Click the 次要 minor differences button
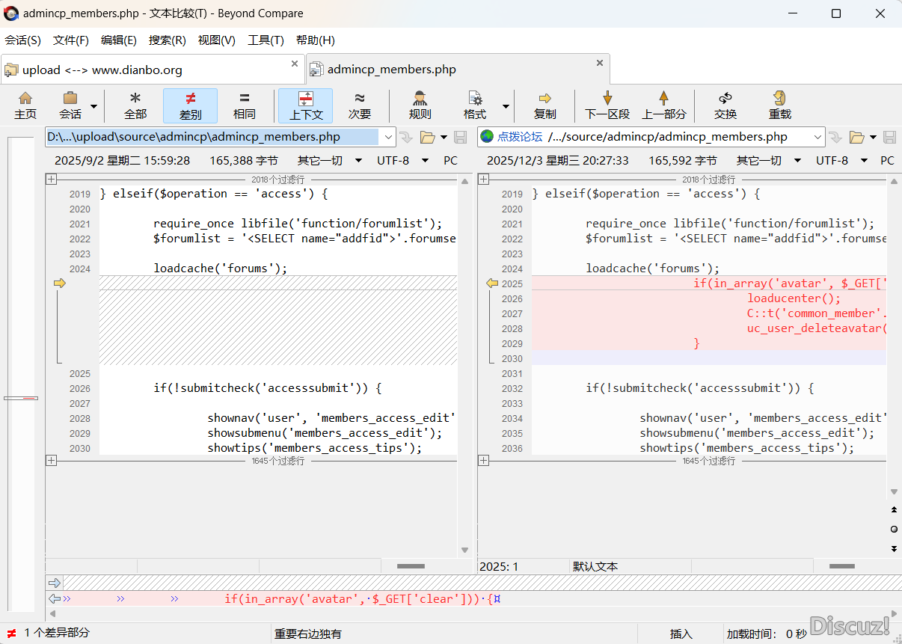Image resolution: width=902 pixels, height=644 pixels. (360, 105)
